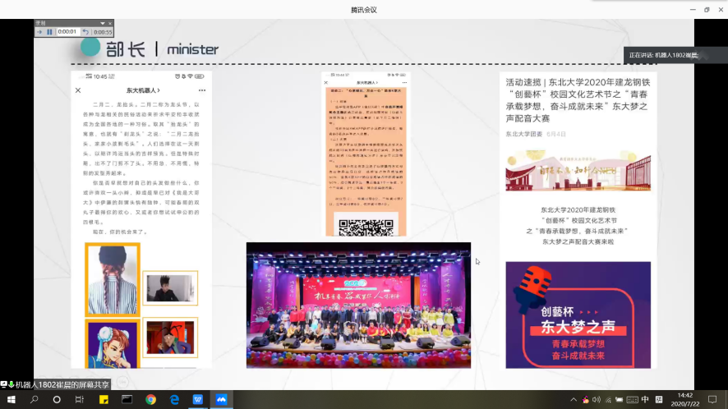Open Task View on the taskbar
Screen dimensions: 728x409
80,399
